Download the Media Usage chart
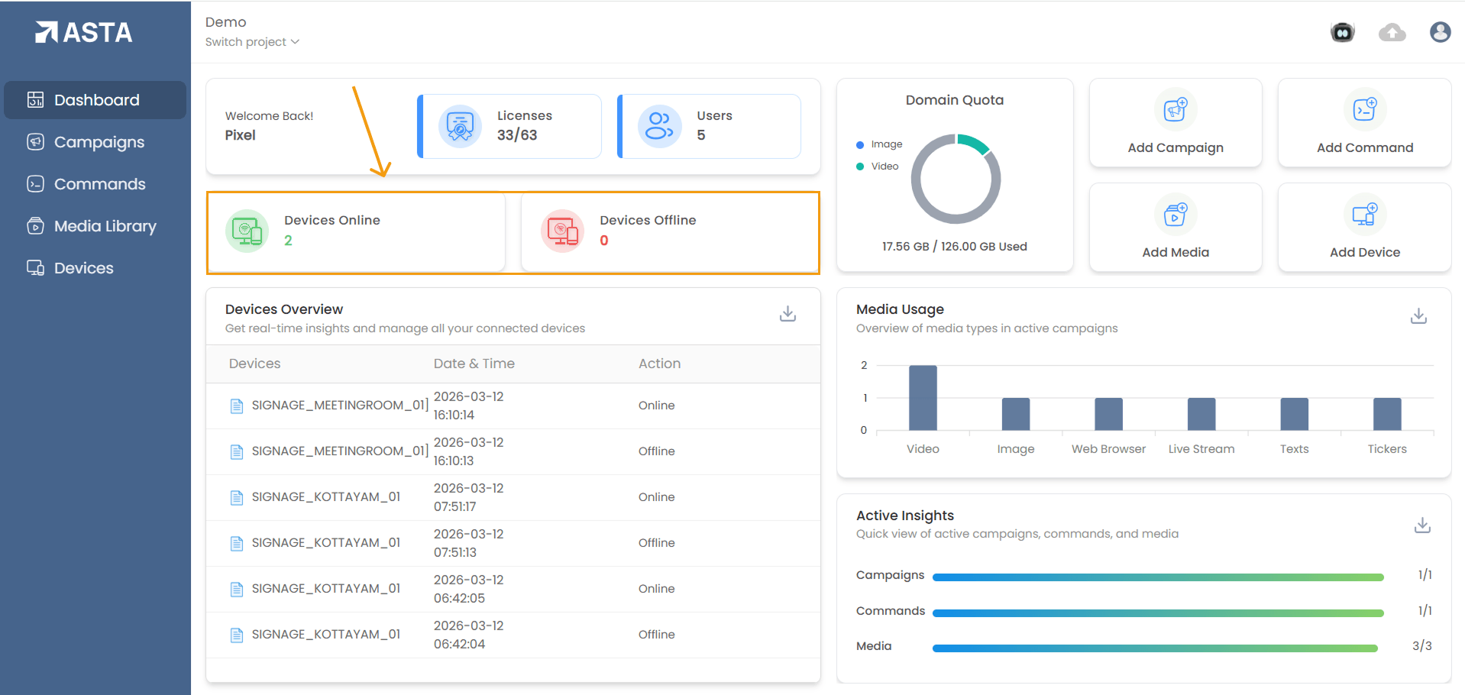1465x695 pixels. coord(1418,316)
